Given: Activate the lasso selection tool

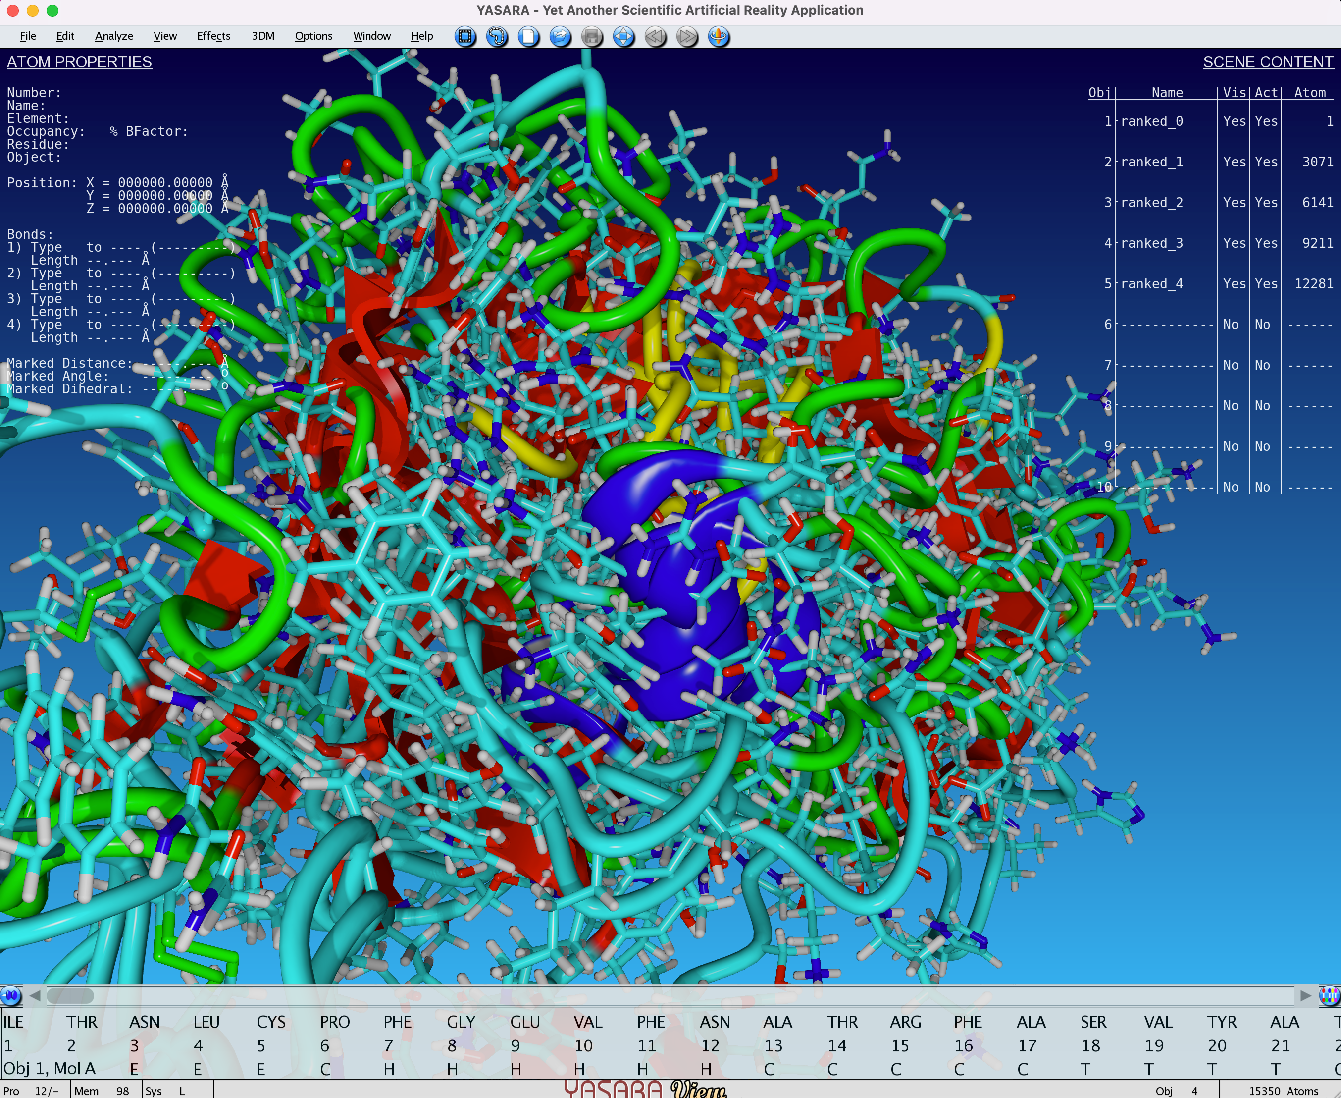Looking at the screenshot, I should (x=497, y=36).
